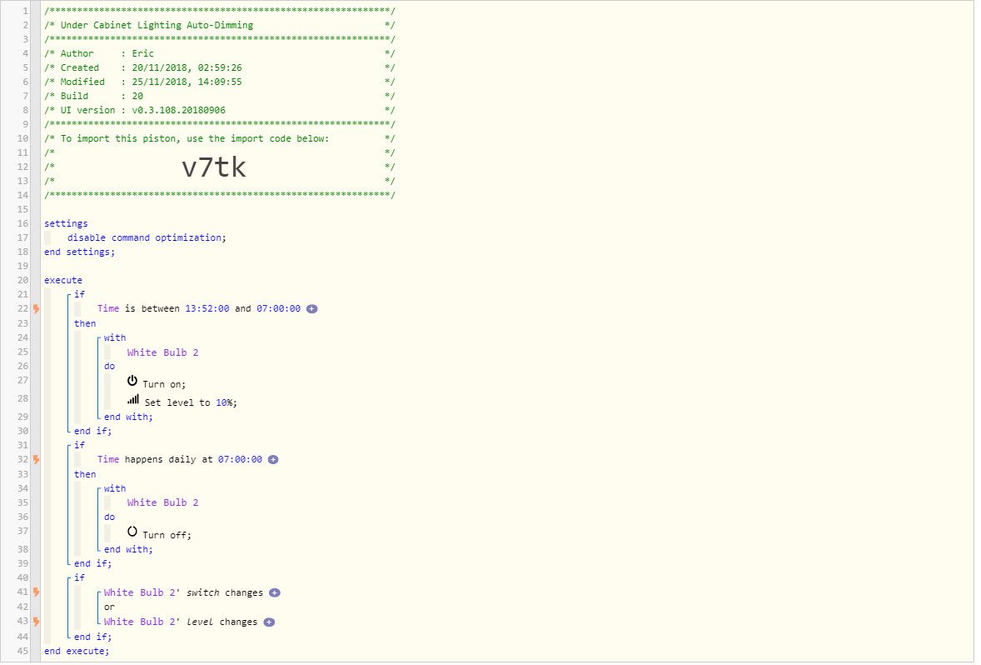Click White Bulb 2 device on line 25

point(162,353)
